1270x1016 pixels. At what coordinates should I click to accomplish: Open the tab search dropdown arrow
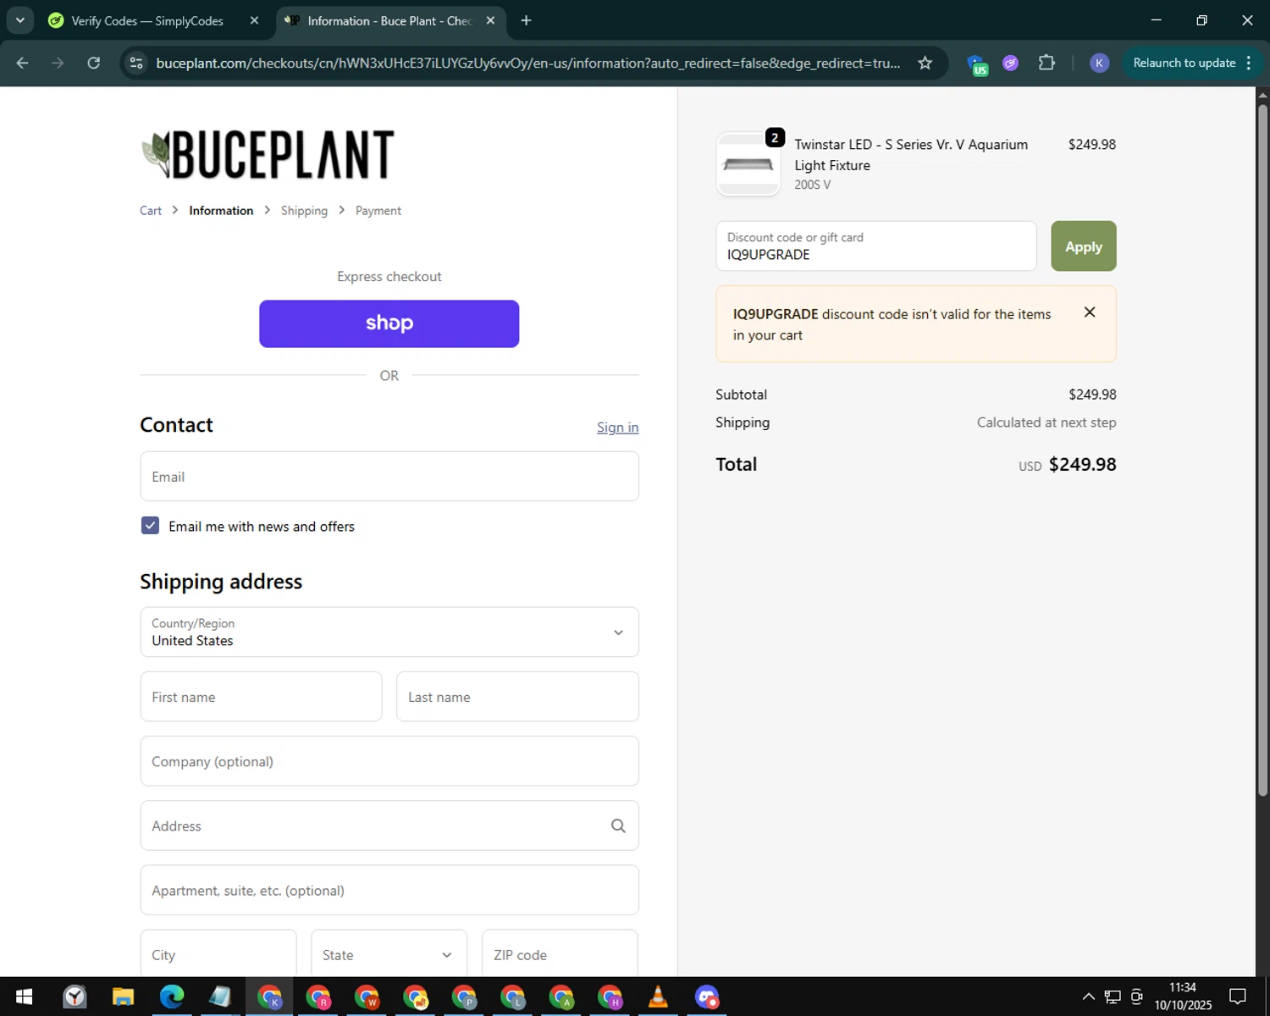(x=19, y=20)
